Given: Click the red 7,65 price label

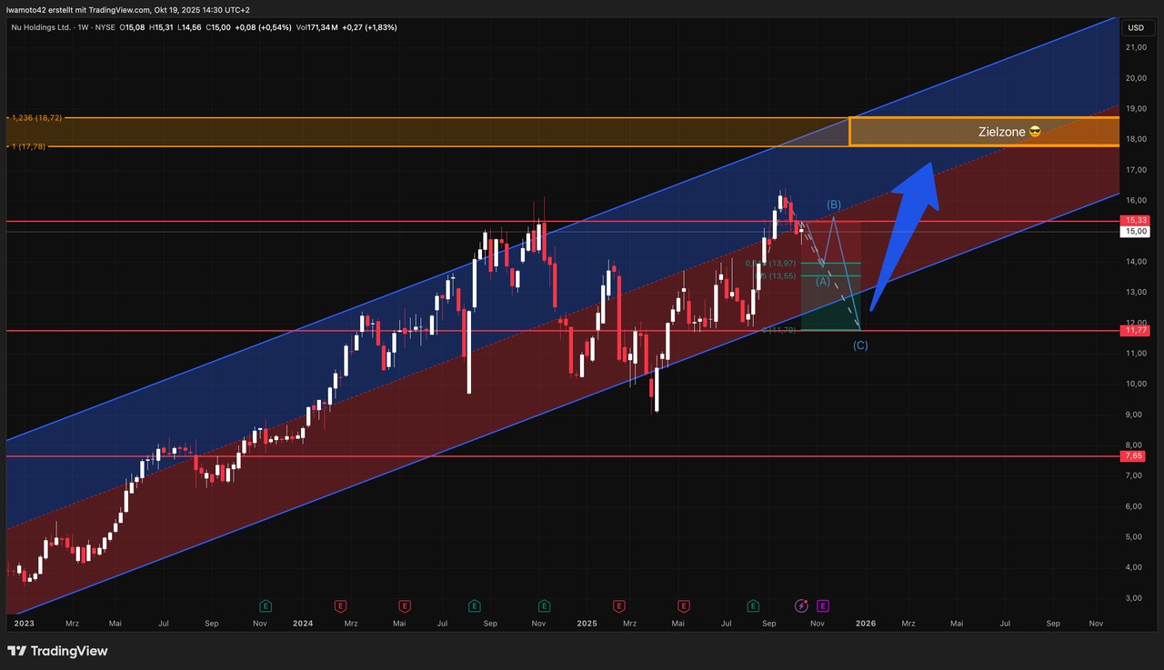Looking at the screenshot, I should click(1137, 456).
